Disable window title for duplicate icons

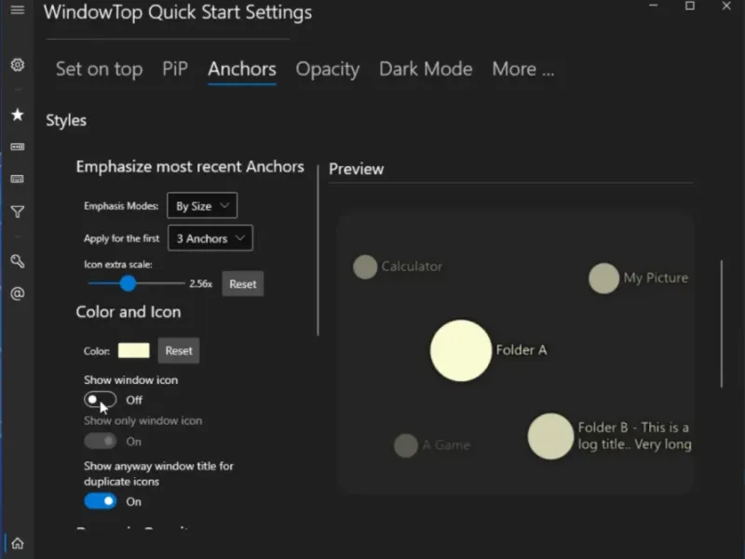(100, 501)
